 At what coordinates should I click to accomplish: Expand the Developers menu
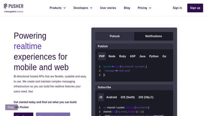pos(83,8)
